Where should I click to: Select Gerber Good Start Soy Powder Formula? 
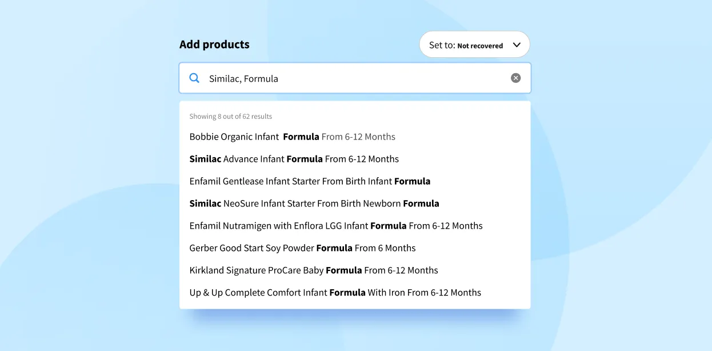point(302,248)
